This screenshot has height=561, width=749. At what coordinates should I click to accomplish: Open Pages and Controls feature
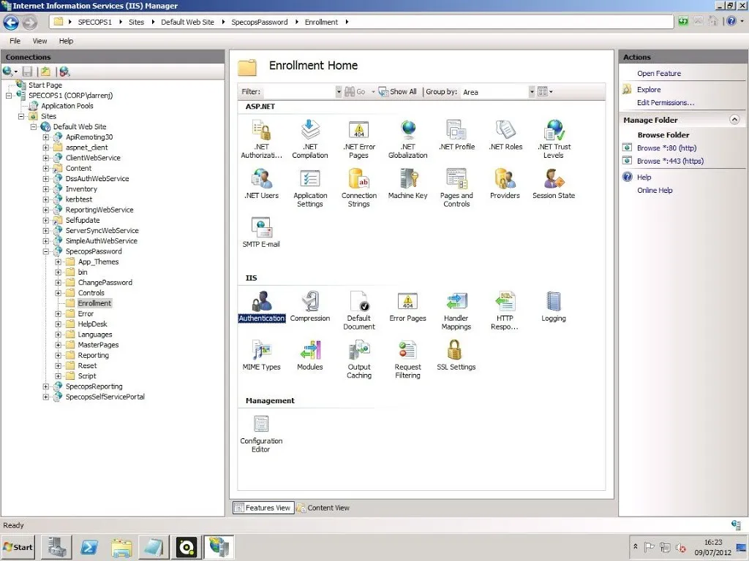pos(456,188)
